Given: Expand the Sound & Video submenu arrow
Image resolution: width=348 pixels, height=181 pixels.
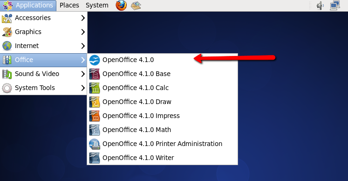Looking at the screenshot, I should click(x=83, y=74).
